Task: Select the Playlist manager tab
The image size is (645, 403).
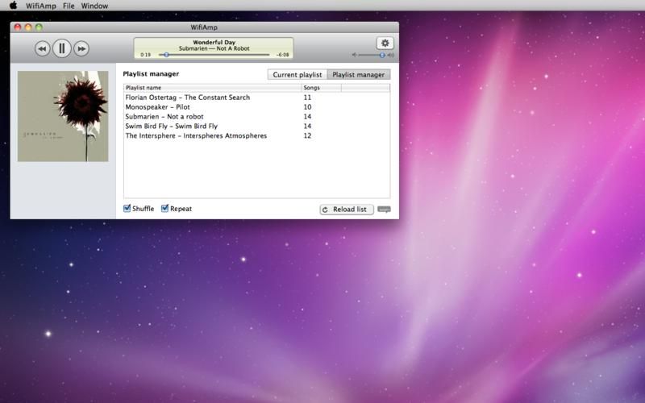Action: (x=359, y=75)
